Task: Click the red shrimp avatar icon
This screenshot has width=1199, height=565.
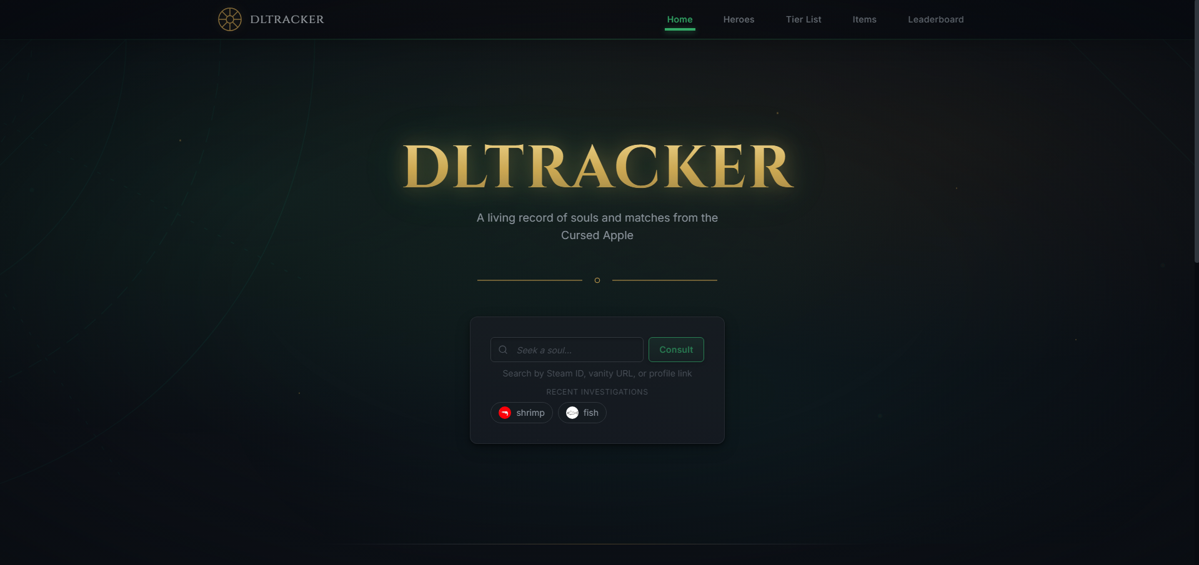Action: (504, 413)
